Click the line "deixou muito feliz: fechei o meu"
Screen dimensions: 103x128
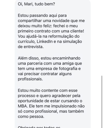(x=48, y=26)
